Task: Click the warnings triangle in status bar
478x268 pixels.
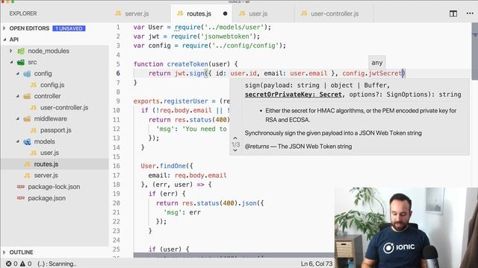Action: point(22,264)
